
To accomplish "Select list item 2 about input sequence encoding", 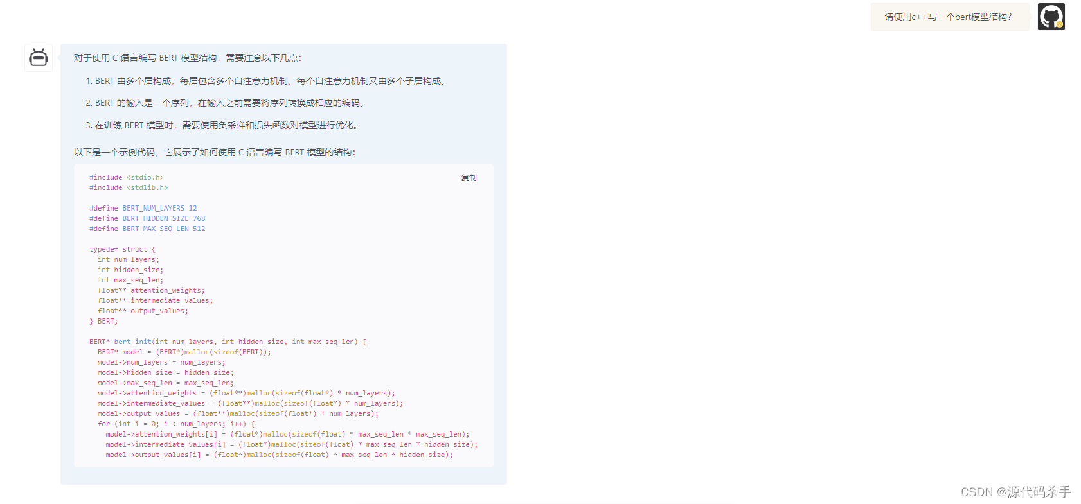I will pyautogui.click(x=225, y=103).
